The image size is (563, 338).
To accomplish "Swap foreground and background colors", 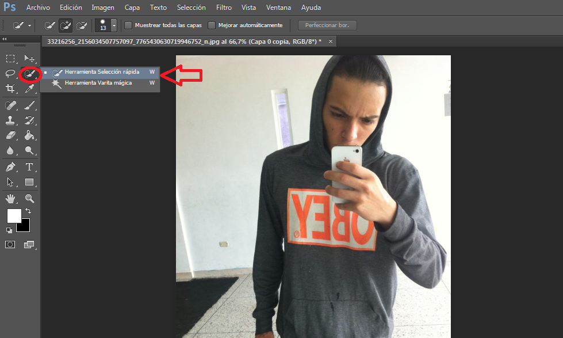I will point(28,211).
